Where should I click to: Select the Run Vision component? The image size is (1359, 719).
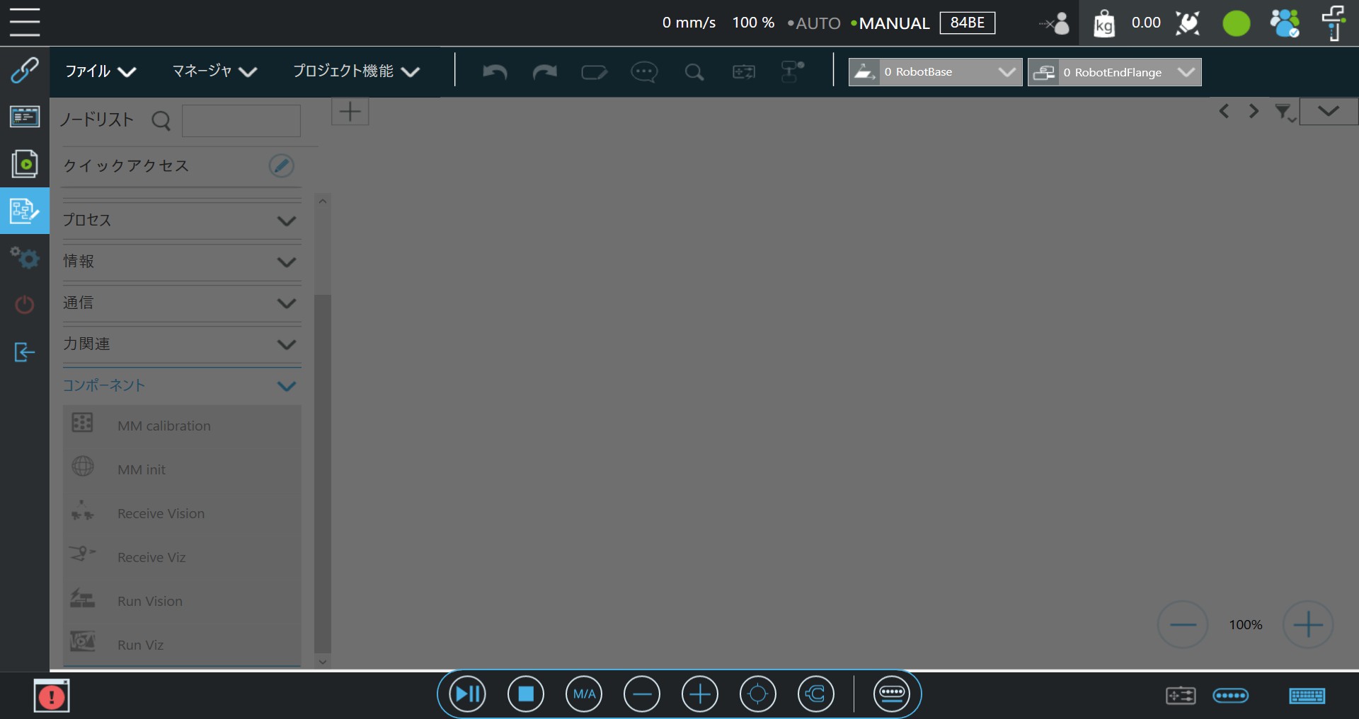182,601
